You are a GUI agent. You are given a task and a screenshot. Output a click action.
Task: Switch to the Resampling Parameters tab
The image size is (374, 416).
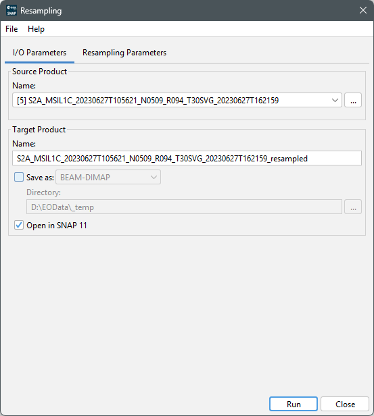[x=124, y=53]
